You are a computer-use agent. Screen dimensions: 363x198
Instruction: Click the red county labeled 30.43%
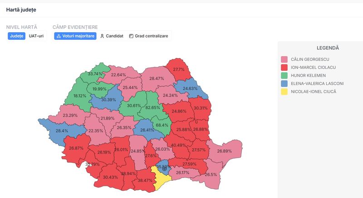110,177
